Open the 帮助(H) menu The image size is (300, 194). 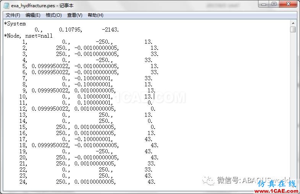(95, 15)
